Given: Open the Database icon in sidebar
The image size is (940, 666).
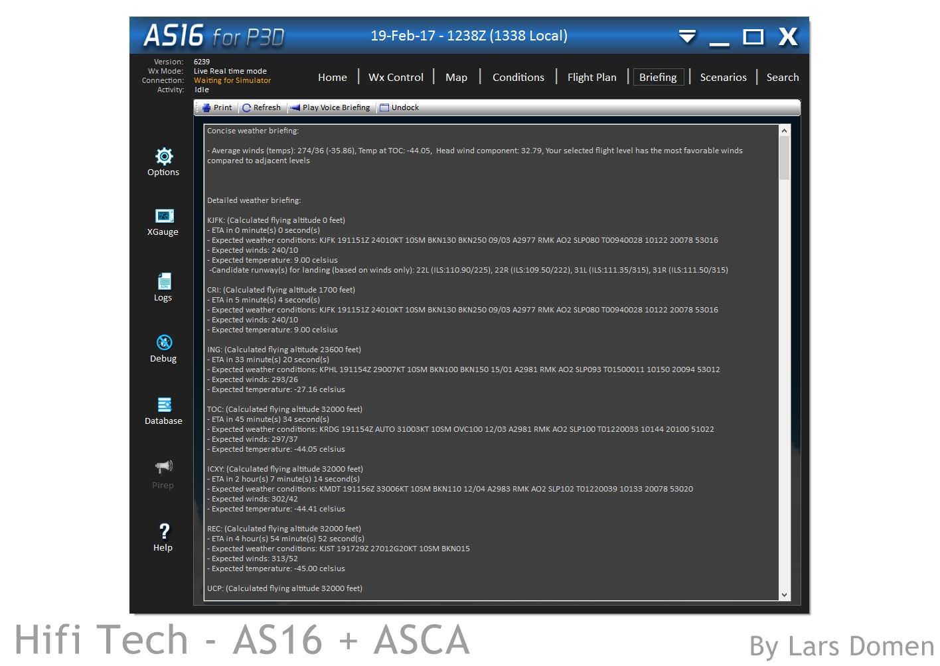Looking at the screenshot, I should [164, 405].
